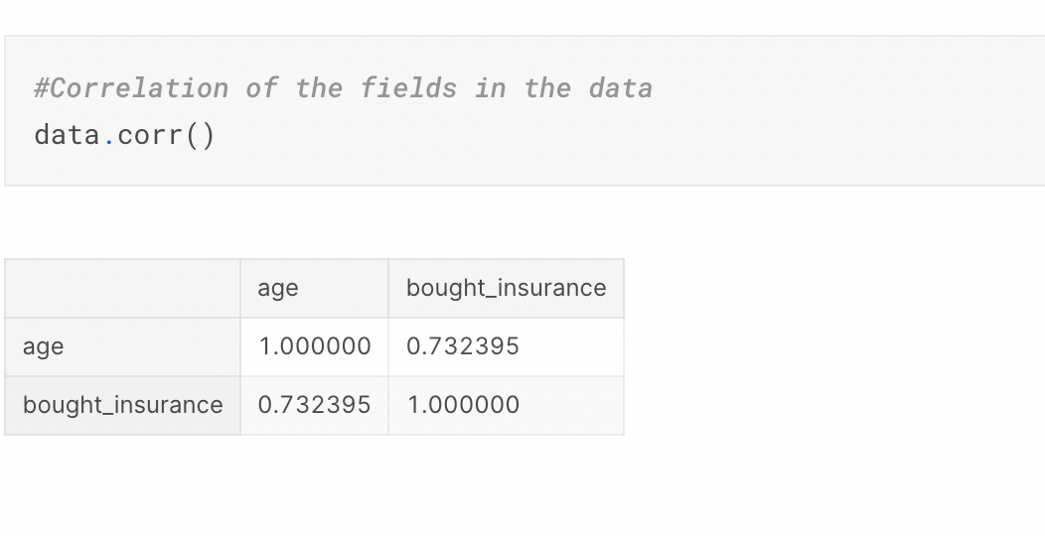The width and height of the screenshot is (1045, 536).
Task: Select the 0.732395 value in the bought_insurance row
Action: coord(315,406)
